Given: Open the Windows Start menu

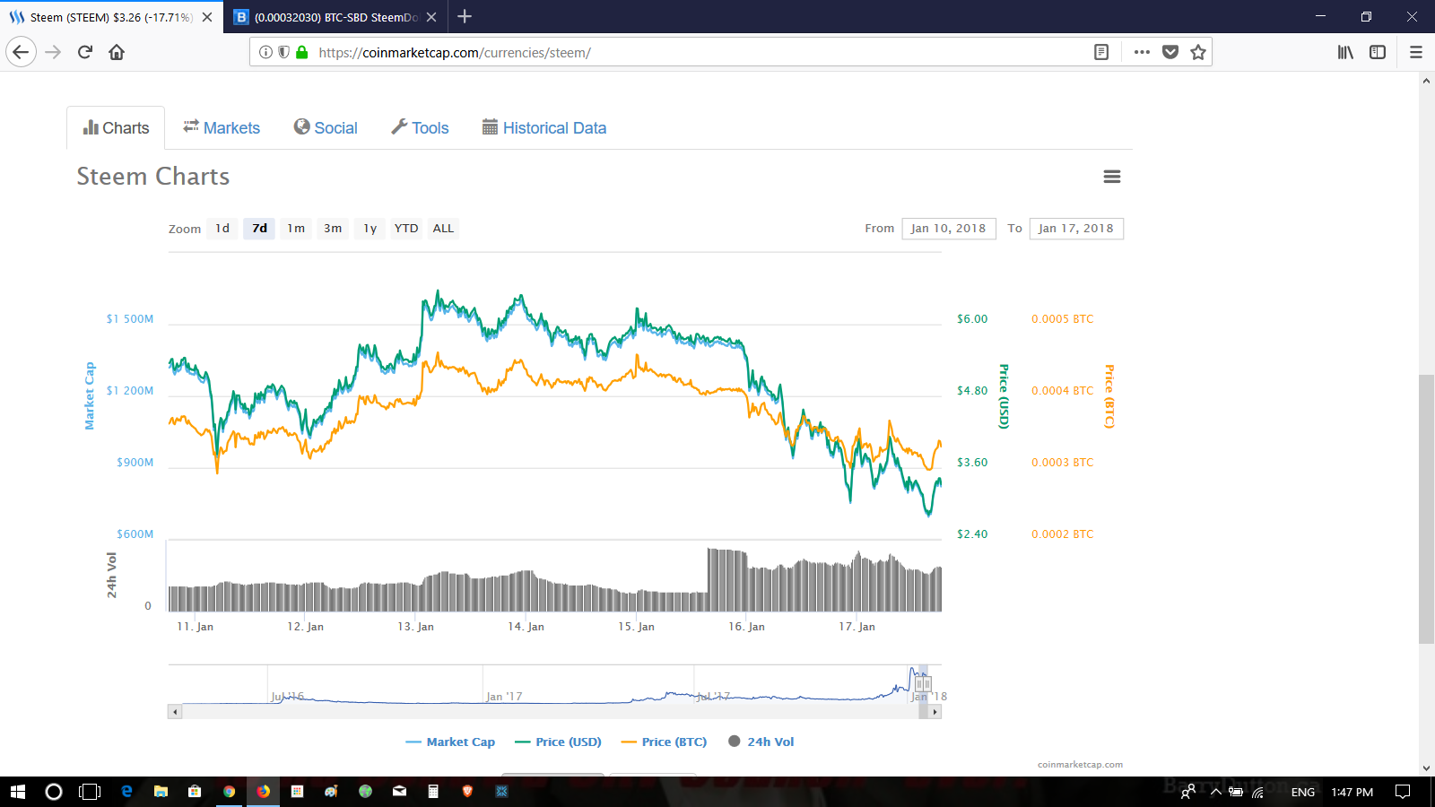Looking at the screenshot, I should [18, 792].
